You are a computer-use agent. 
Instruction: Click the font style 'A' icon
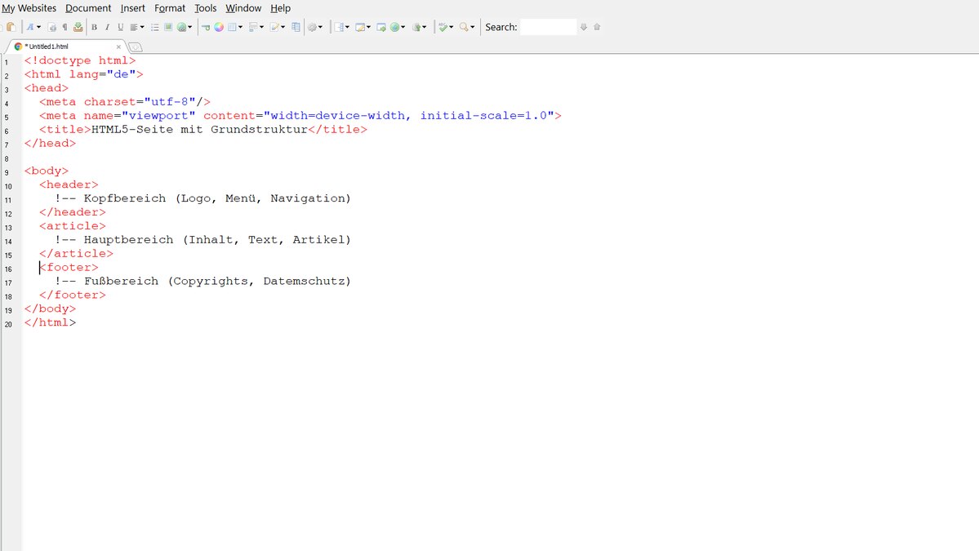pos(30,27)
